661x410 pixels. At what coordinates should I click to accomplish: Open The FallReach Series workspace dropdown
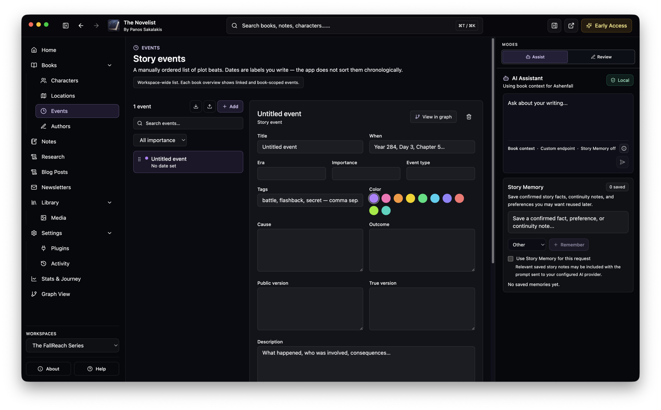(73, 346)
